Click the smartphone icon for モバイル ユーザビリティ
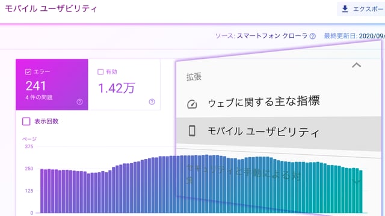The image size is (385, 216). click(x=192, y=131)
